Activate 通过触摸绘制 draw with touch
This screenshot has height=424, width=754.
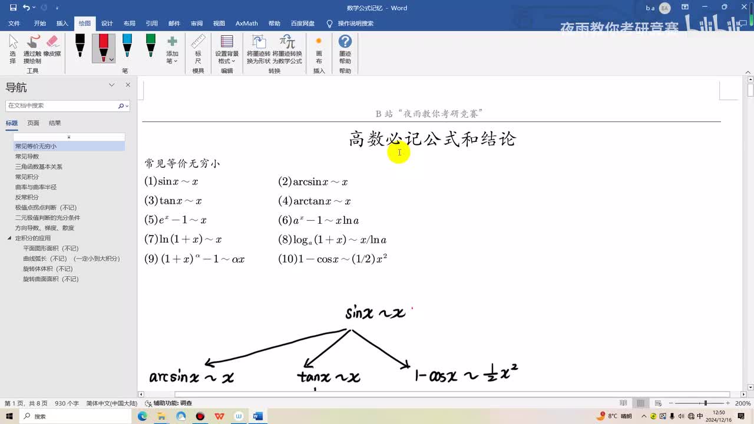coord(32,49)
